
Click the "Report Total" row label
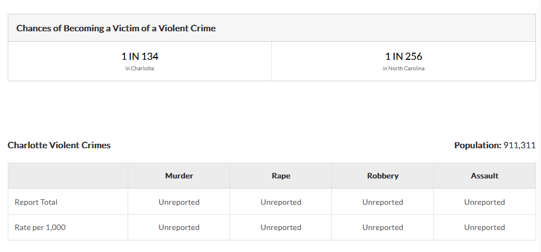(x=36, y=202)
